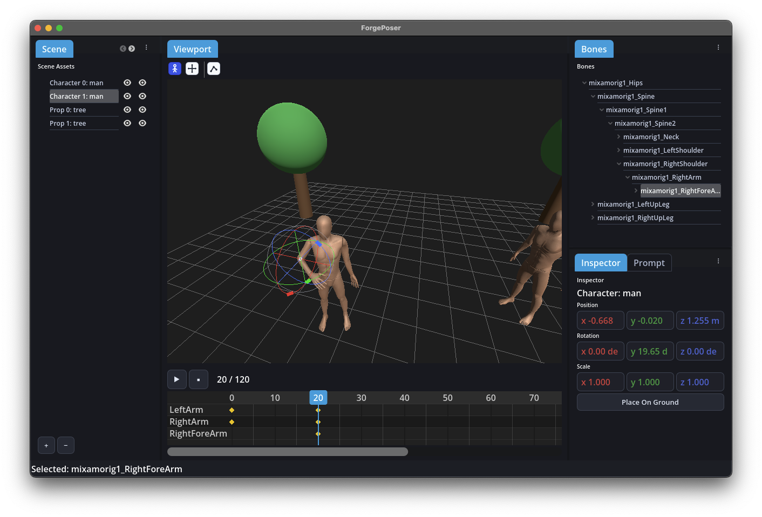Screen dimensions: 762x517
Task: Toggle second eye icon for Prop 0: tree
Action: point(142,110)
